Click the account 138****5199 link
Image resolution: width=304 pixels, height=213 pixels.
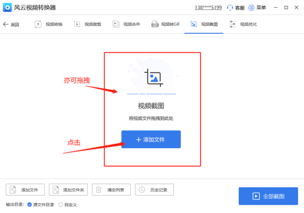[x=208, y=8]
